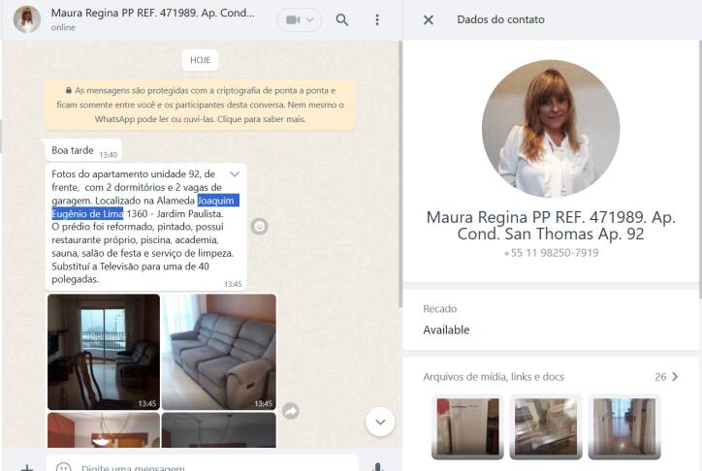Close the Dados do contato panel
The height and width of the screenshot is (471, 702).
[x=429, y=19]
